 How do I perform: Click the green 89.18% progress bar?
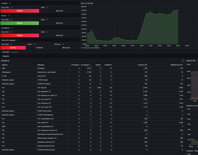click(20, 23)
